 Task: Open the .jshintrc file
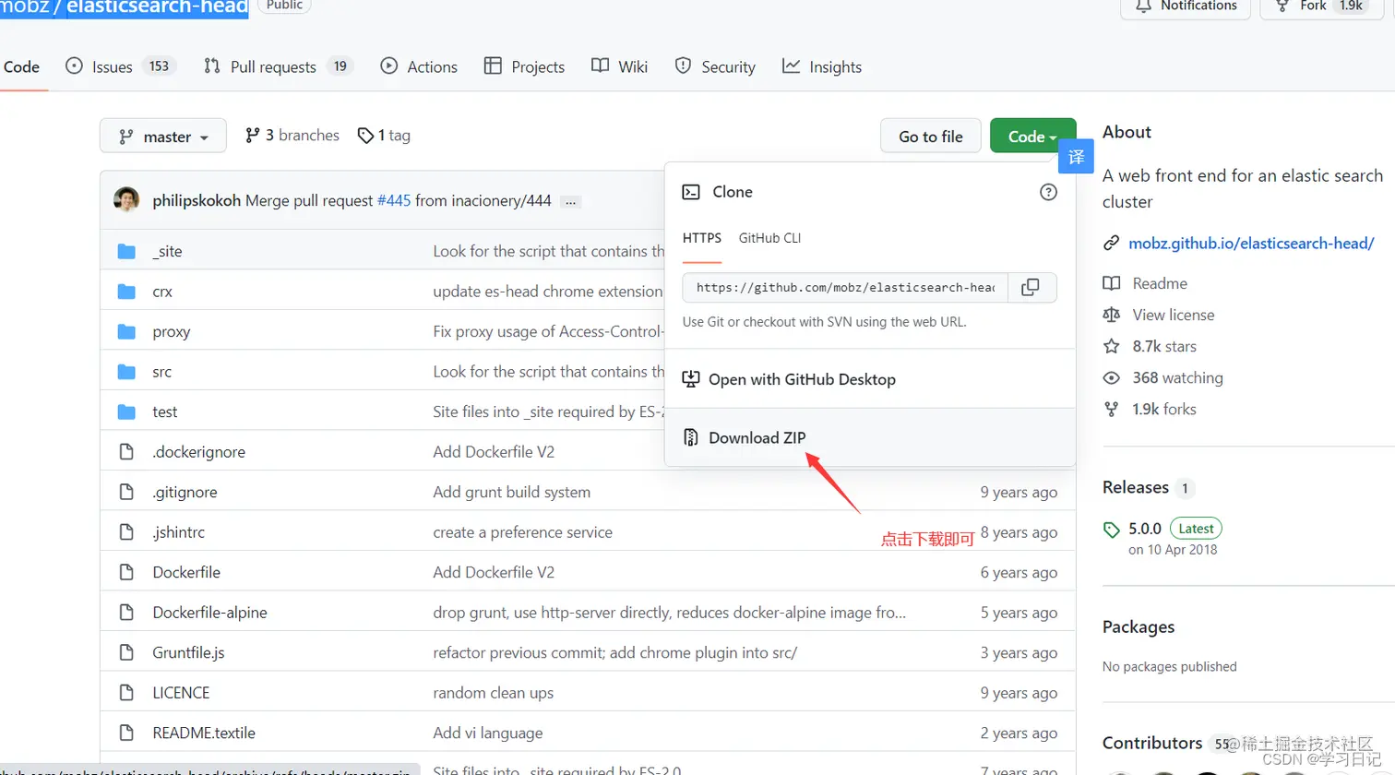179,532
